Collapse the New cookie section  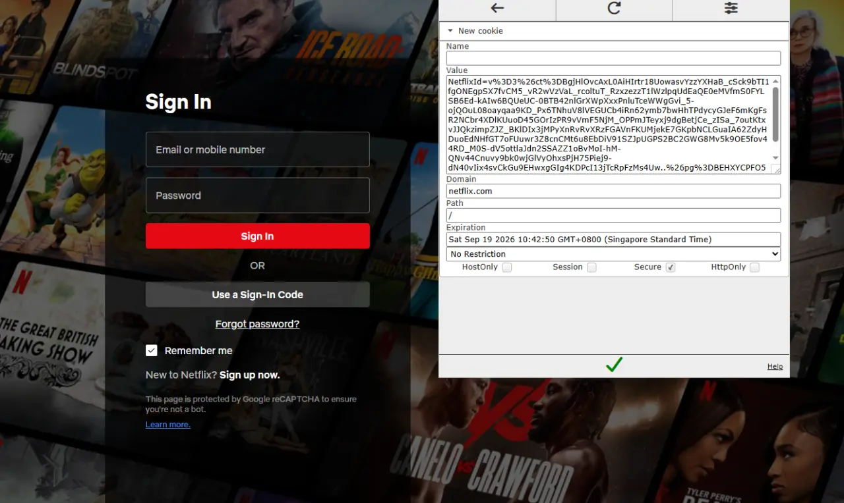coord(450,31)
